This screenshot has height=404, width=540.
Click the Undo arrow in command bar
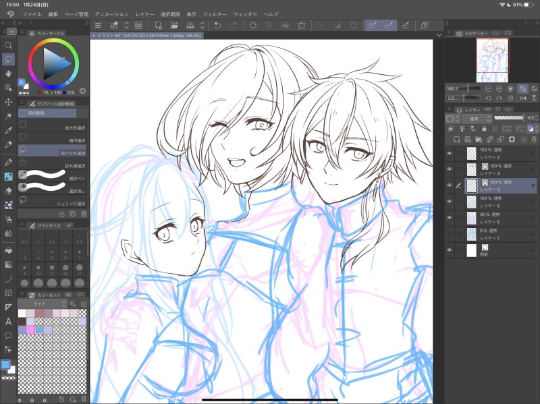(x=217, y=25)
